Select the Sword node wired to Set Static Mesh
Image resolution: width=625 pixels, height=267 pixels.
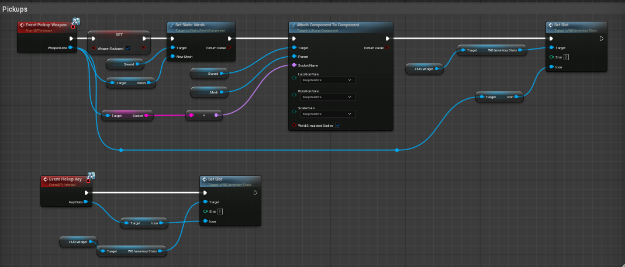coord(125,64)
